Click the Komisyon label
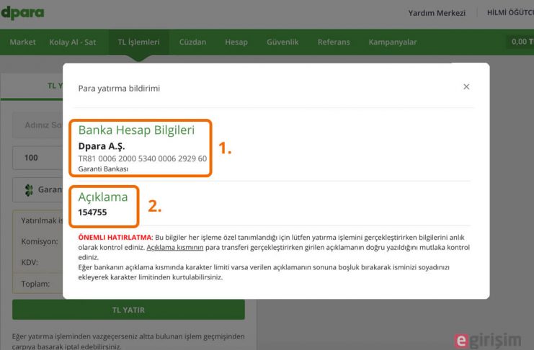The width and height of the screenshot is (534, 350). (40, 242)
